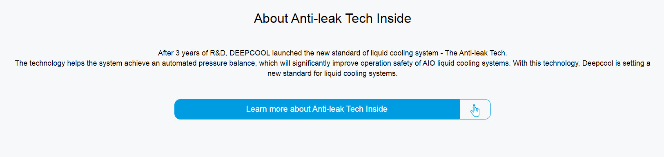Click the word 'Inside' in the page heading
This screenshot has height=157, width=664.
[x=394, y=18]
